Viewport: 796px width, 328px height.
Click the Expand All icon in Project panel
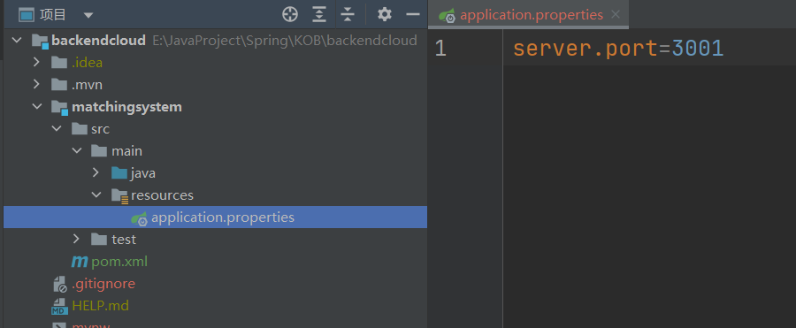(318, 14)
